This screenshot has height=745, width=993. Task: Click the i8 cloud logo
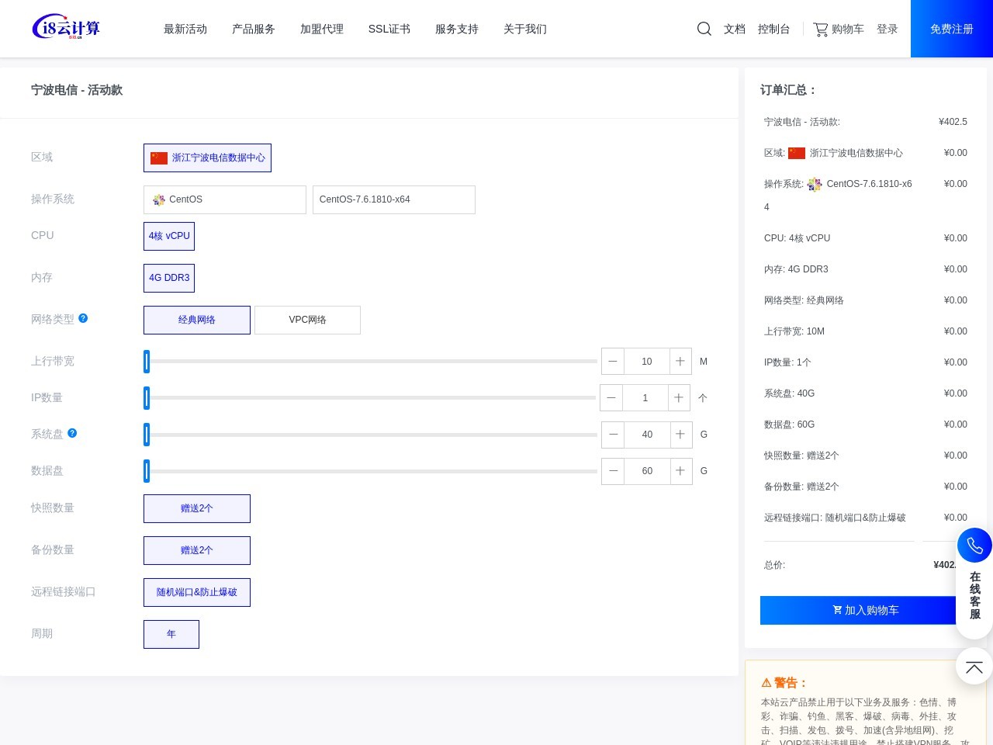[x=66, y=28]
